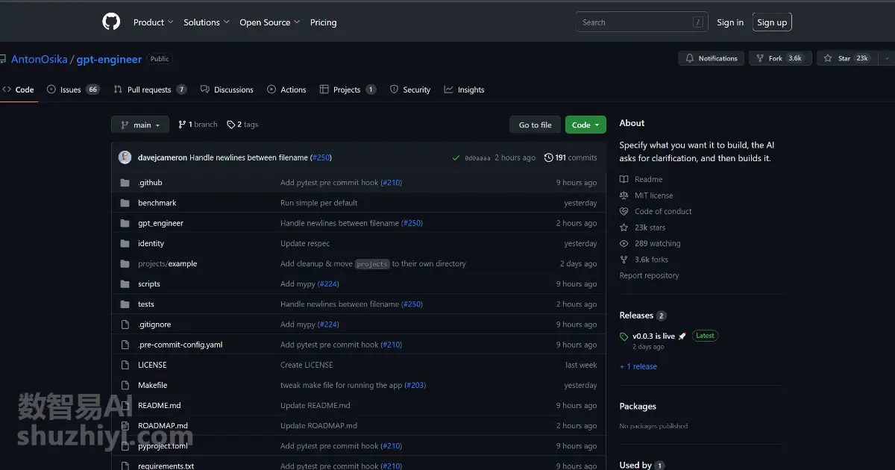View the 2 tags link
895x470 pixels.
(242, 125)
